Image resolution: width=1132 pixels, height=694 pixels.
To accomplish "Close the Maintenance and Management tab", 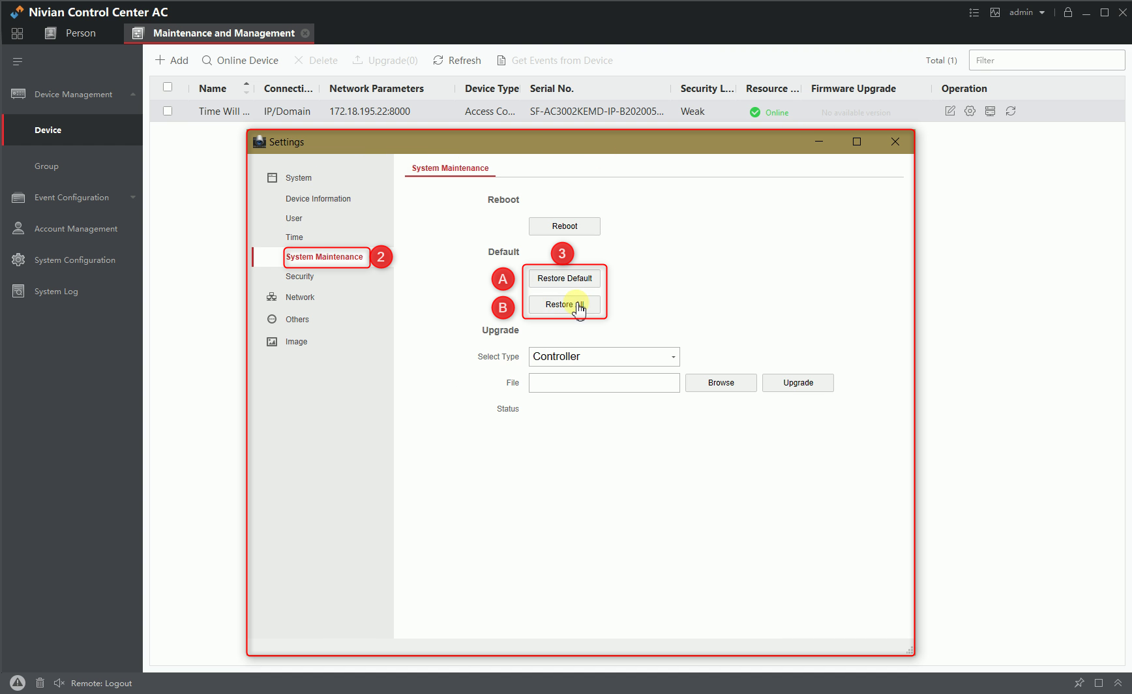I will [305, 33].
